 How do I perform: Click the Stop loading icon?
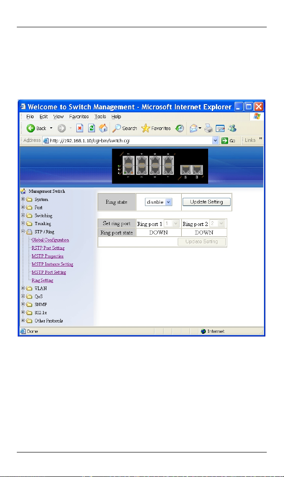[80, 128]
